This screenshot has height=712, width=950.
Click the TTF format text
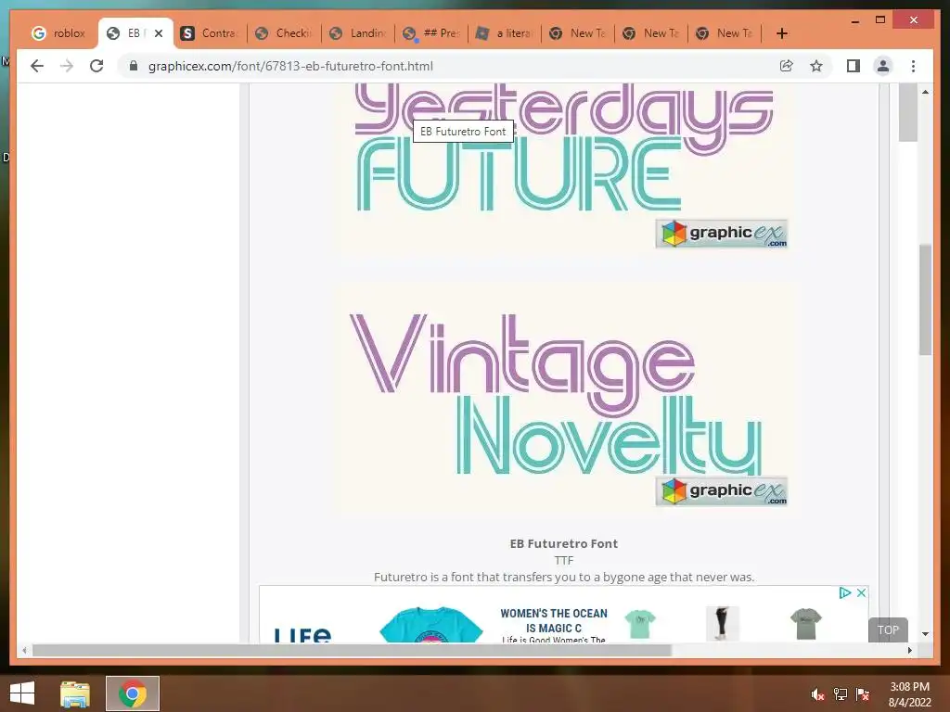click(563, 561)
